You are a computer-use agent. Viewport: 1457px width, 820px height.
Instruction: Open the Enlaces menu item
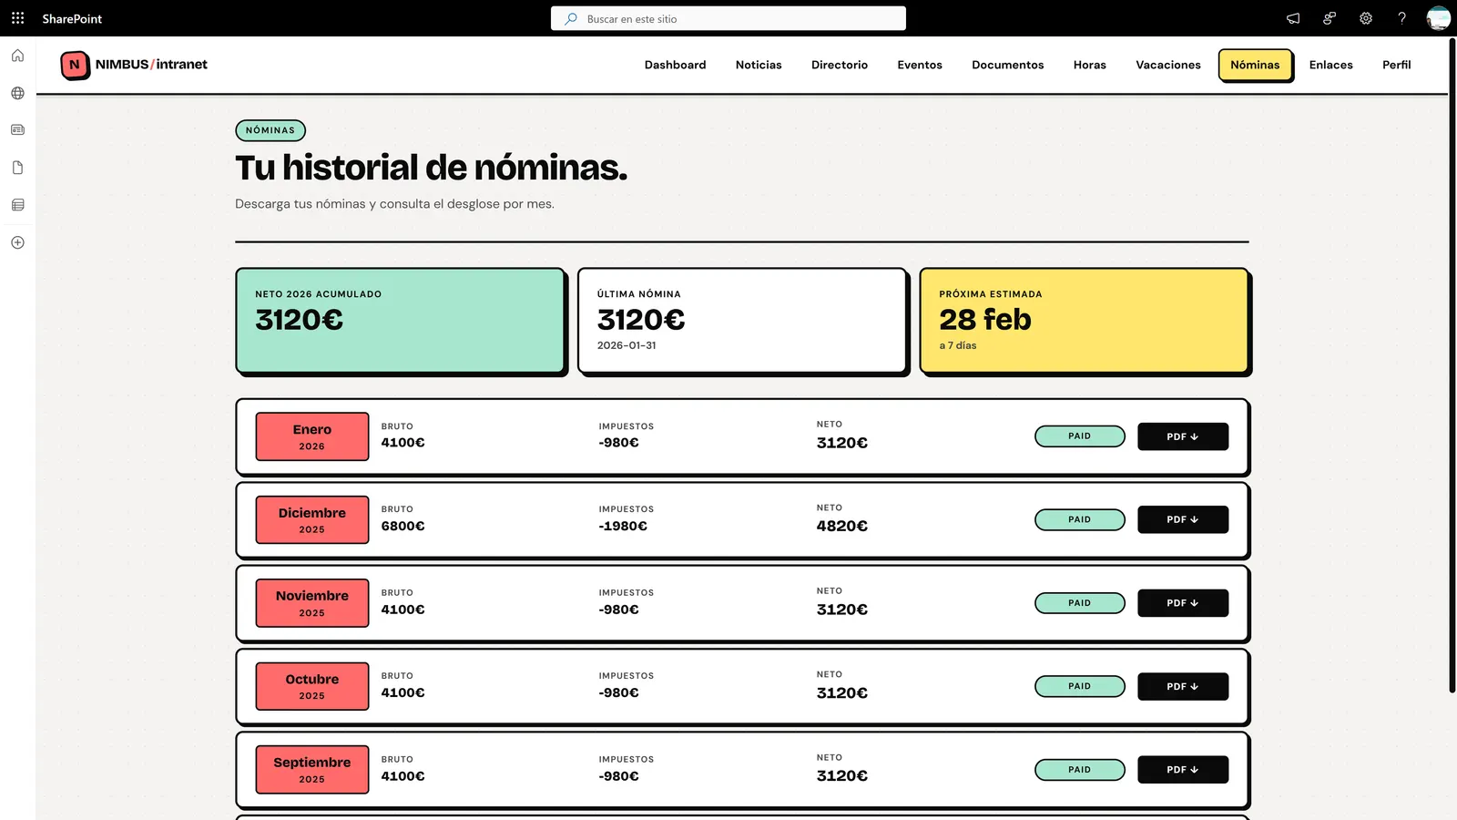[x=1331, y=65]
